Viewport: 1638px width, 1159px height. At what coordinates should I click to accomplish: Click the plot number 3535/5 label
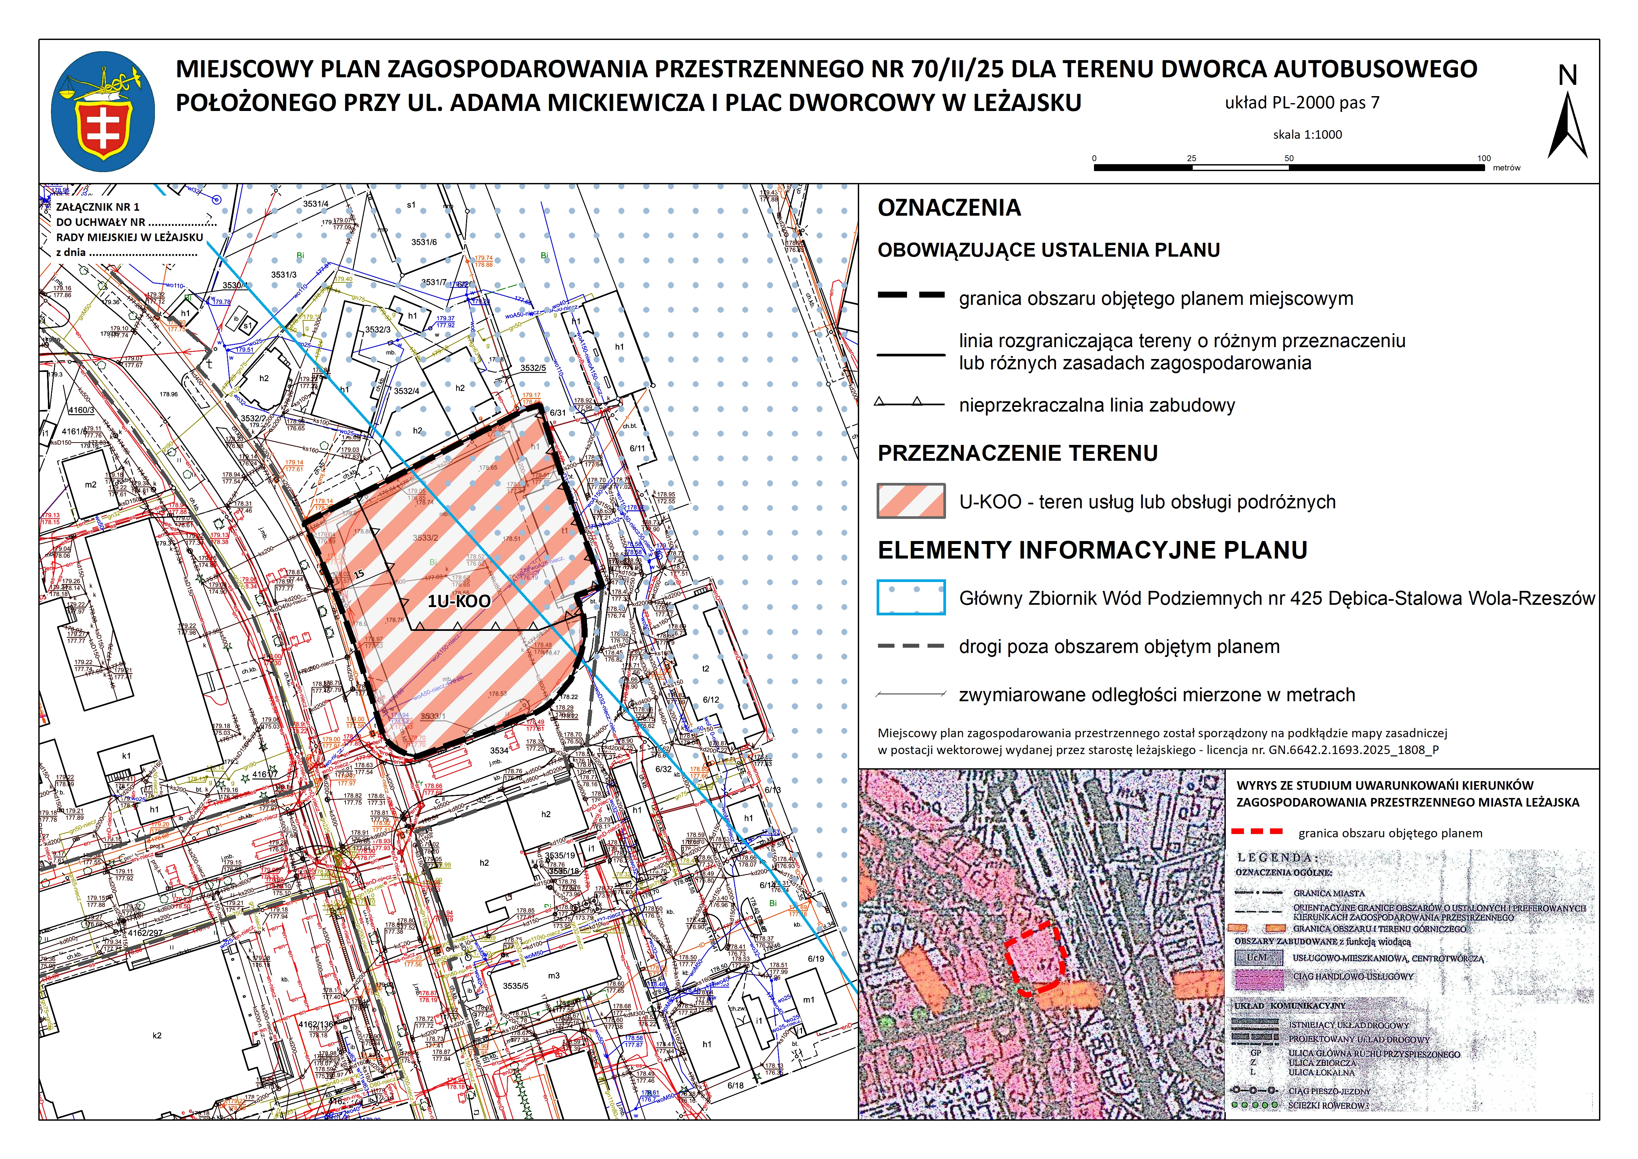tap(515, 986)
